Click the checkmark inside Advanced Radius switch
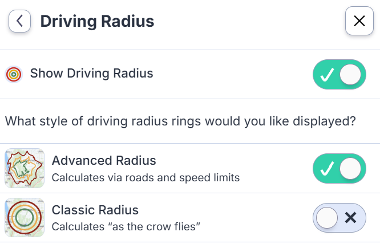The image size is (380, 248). [x=327, y=169]
